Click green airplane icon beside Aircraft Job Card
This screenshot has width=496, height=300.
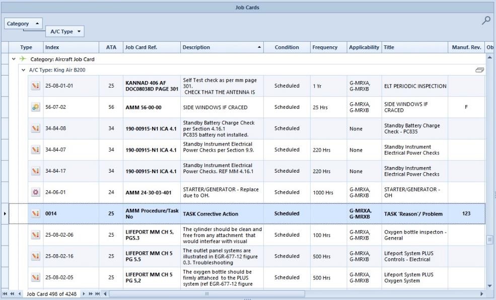pos(23,59)
